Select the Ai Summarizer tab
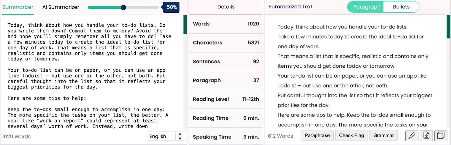This screenshot has height=145, width=451. point(61,7)
